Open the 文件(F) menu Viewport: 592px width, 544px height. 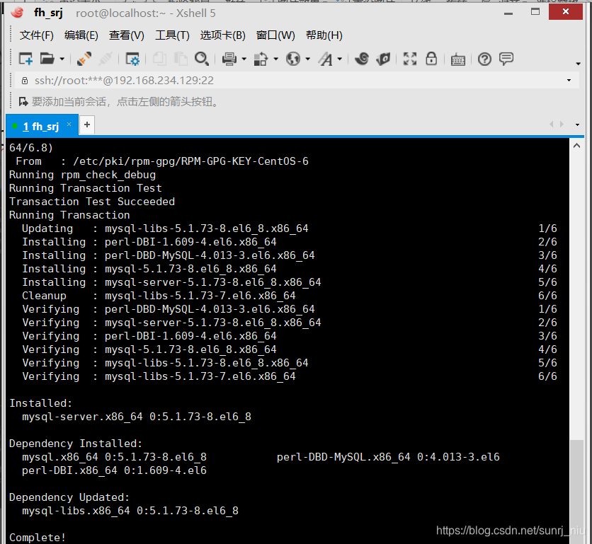37,35
